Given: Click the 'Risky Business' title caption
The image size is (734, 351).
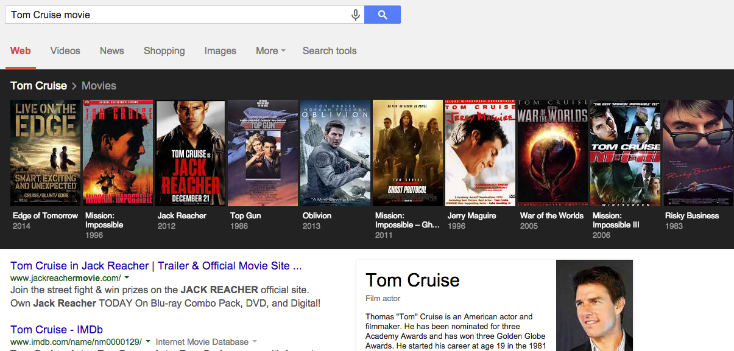Looking at the screenshot, I should tap(692, 216).
